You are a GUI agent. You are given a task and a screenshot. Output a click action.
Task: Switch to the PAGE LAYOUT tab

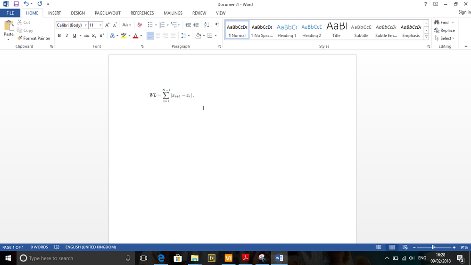click(107, 13)
